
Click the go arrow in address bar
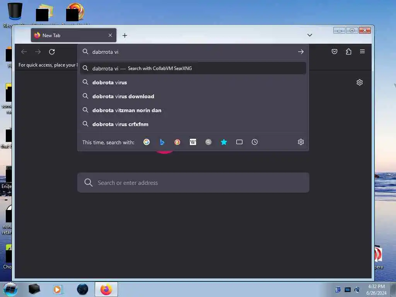(x=300, y=52)
